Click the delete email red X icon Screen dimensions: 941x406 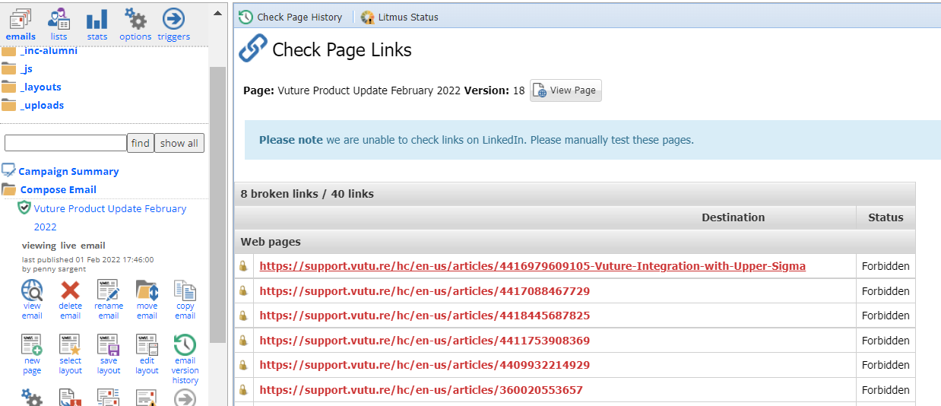pos(70,290)
